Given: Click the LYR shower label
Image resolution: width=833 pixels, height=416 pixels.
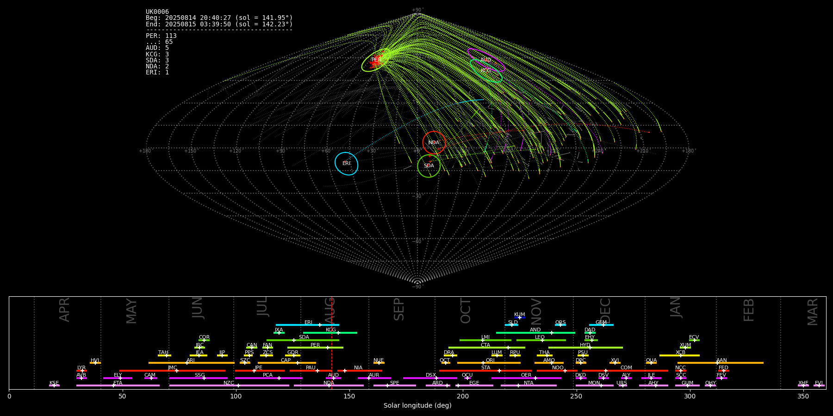Looking at the screenshot, I should pyautogui.click(x=81, y=368).
